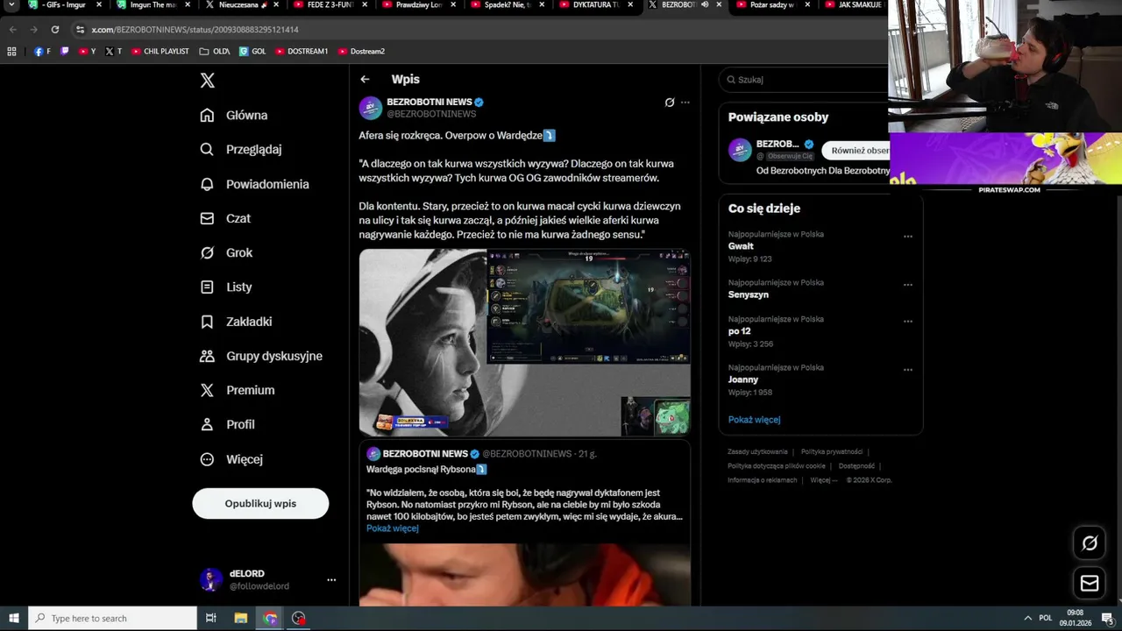Open Gwałt trending topic
Screen dimensions: 1122x631
click(741, 246)
